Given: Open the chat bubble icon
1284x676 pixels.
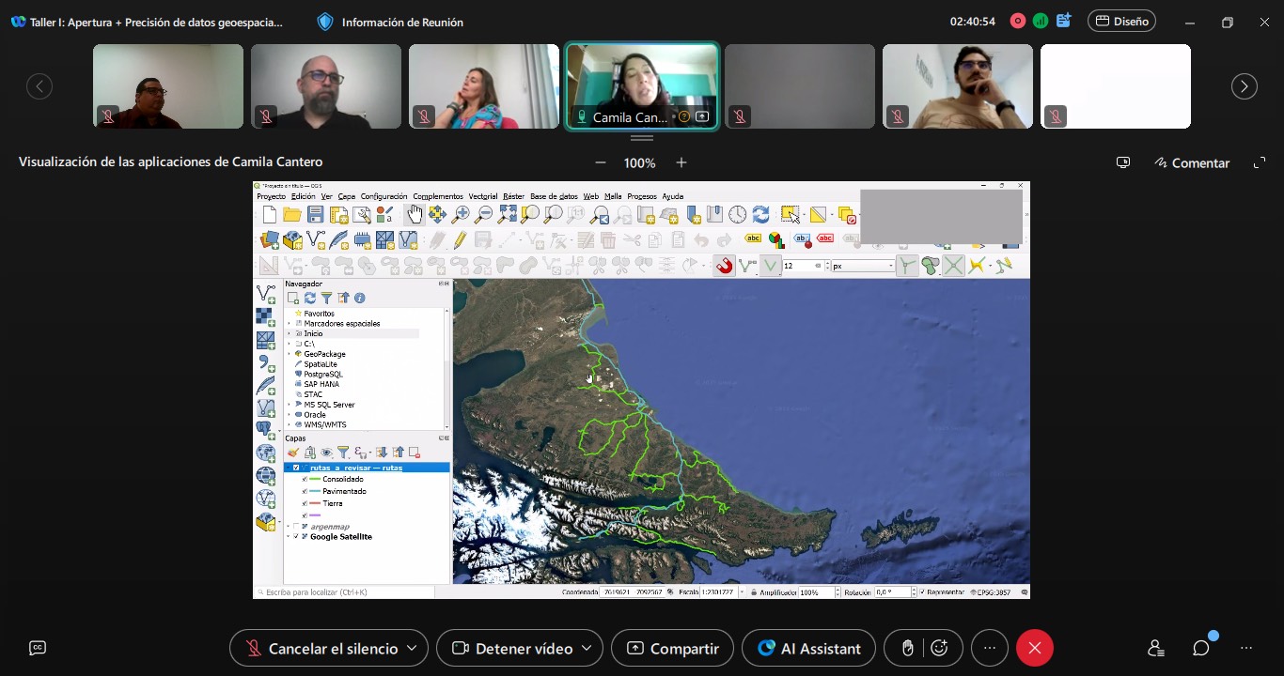Looking at the screenshot, I should [x=1200, y=648].
